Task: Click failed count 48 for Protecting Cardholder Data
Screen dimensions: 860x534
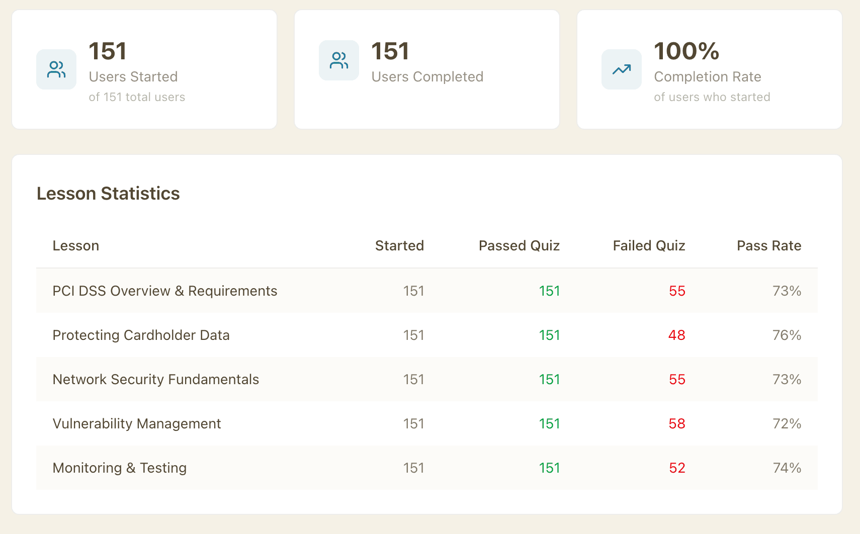Action: (676, 335)
